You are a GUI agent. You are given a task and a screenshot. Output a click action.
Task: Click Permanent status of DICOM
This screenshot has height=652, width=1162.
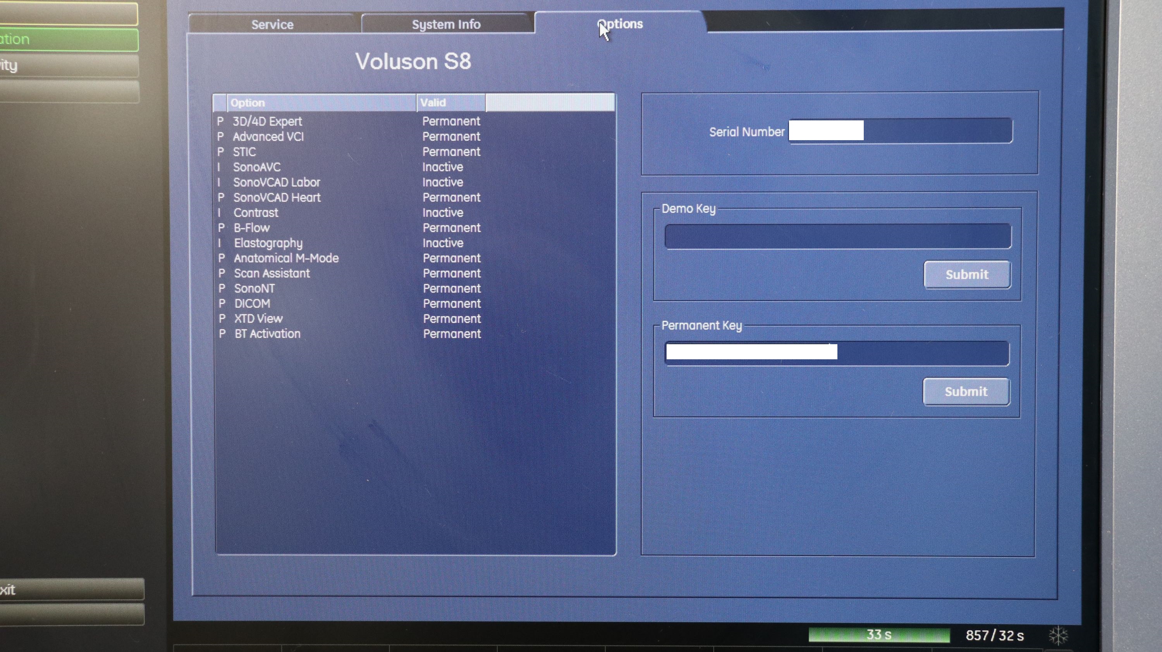(452, 304)
